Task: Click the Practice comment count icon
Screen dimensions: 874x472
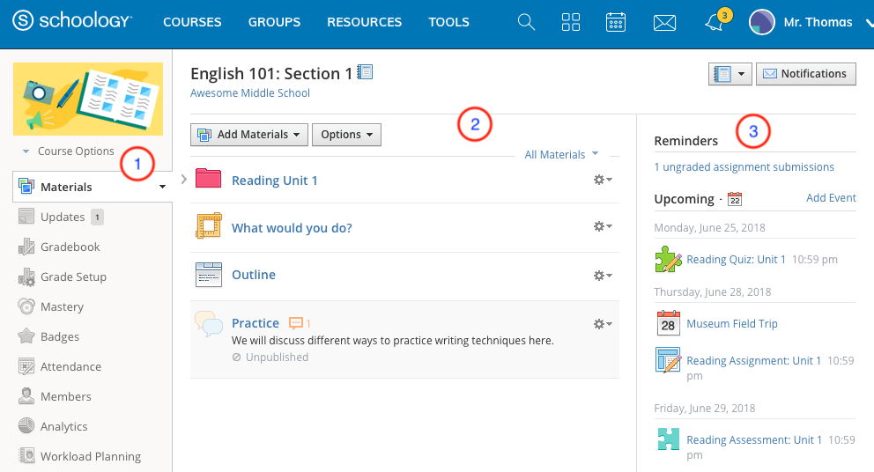Action: click(x=295, y=322)
